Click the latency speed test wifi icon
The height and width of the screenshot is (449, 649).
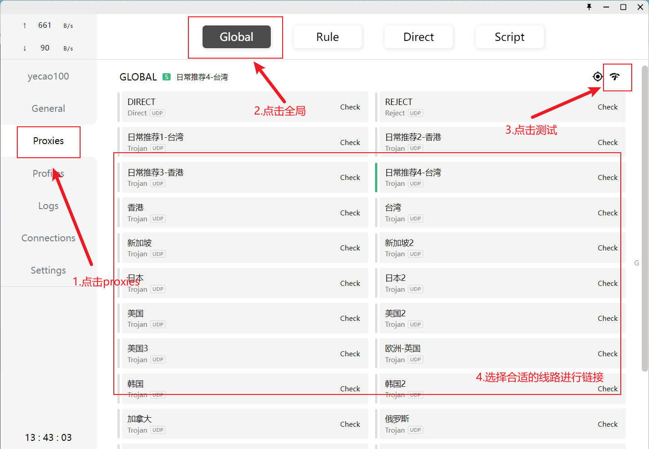click(615, 77)
